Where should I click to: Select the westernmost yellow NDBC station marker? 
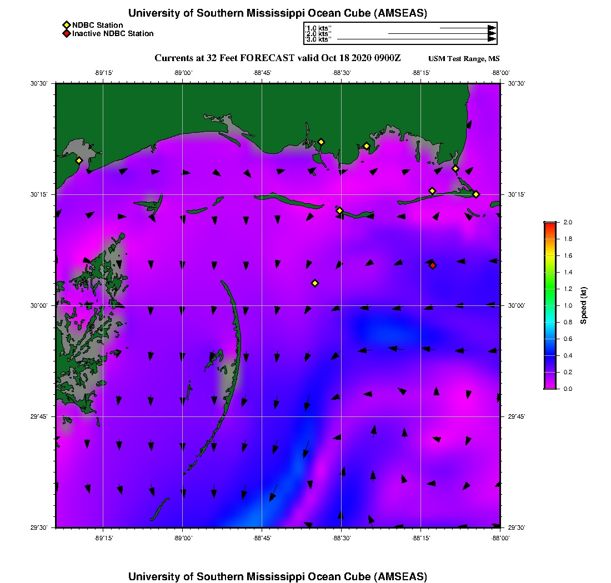tap(79, 160)
